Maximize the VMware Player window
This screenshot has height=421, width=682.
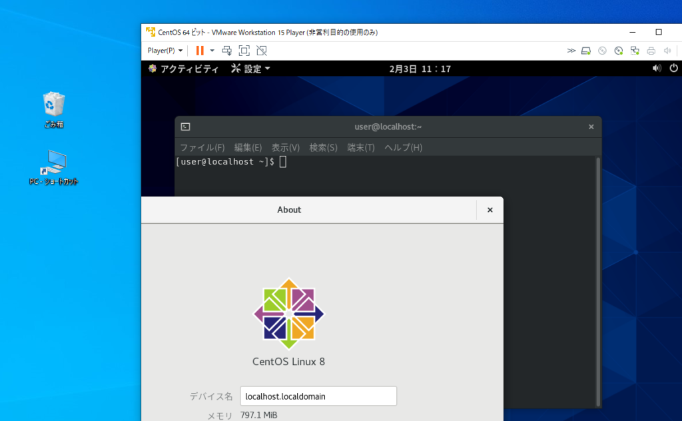click(659, 32)
